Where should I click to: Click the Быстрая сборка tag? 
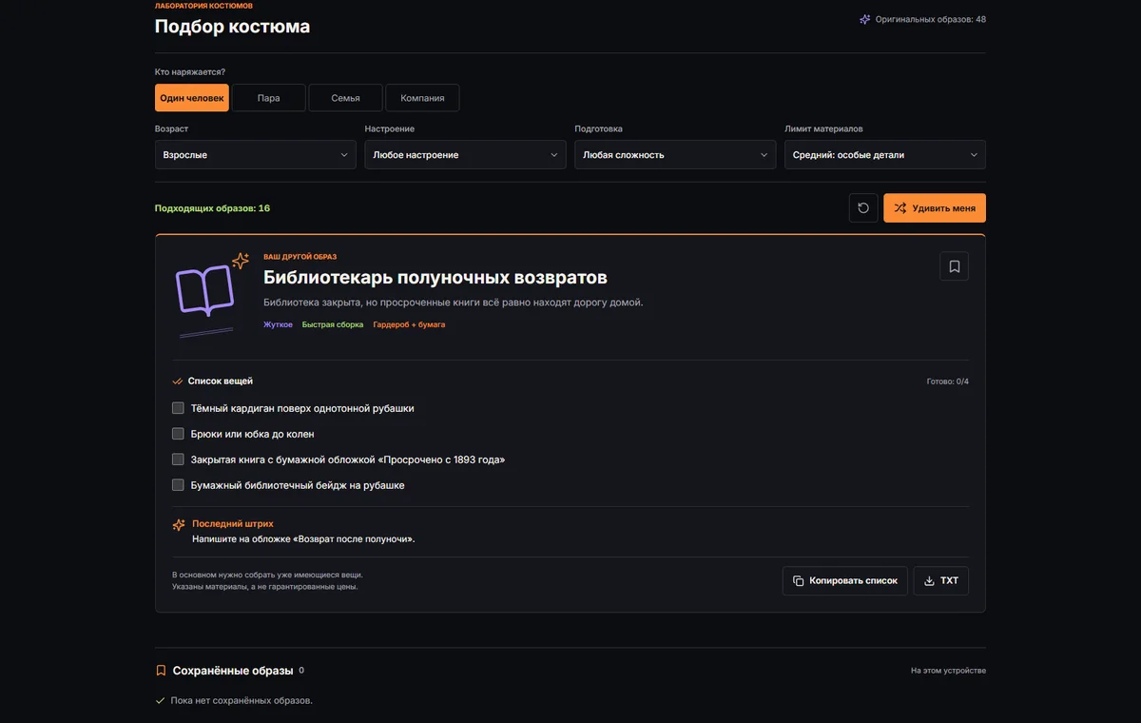(333, 324)
